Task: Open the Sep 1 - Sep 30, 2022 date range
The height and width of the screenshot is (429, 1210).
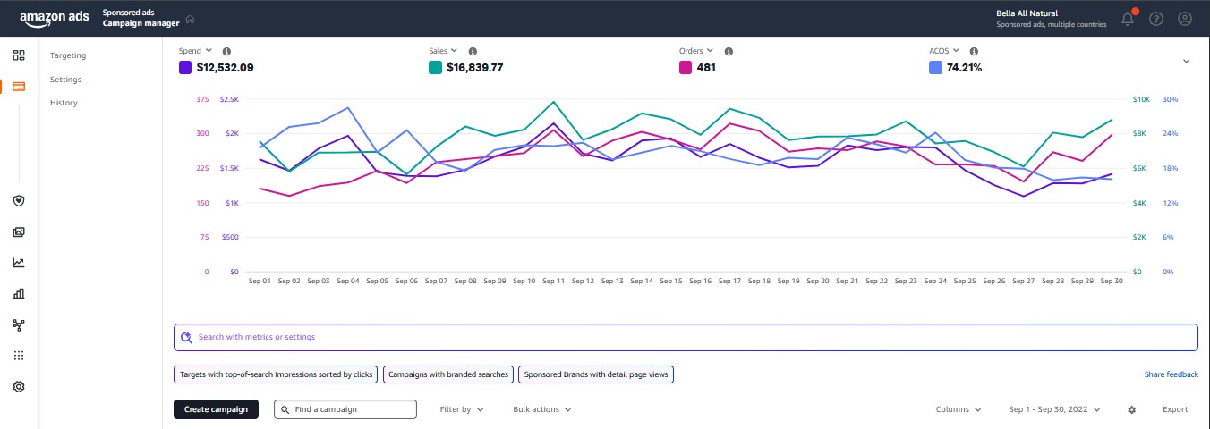Action: 1054,409
